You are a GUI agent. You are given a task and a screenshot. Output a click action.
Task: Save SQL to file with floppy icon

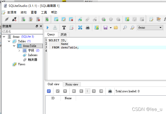click(105, 28)
